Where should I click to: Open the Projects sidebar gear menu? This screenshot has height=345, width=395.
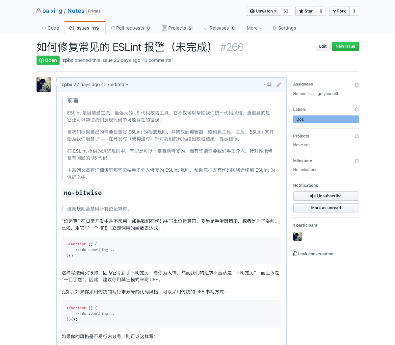point(357,136)
